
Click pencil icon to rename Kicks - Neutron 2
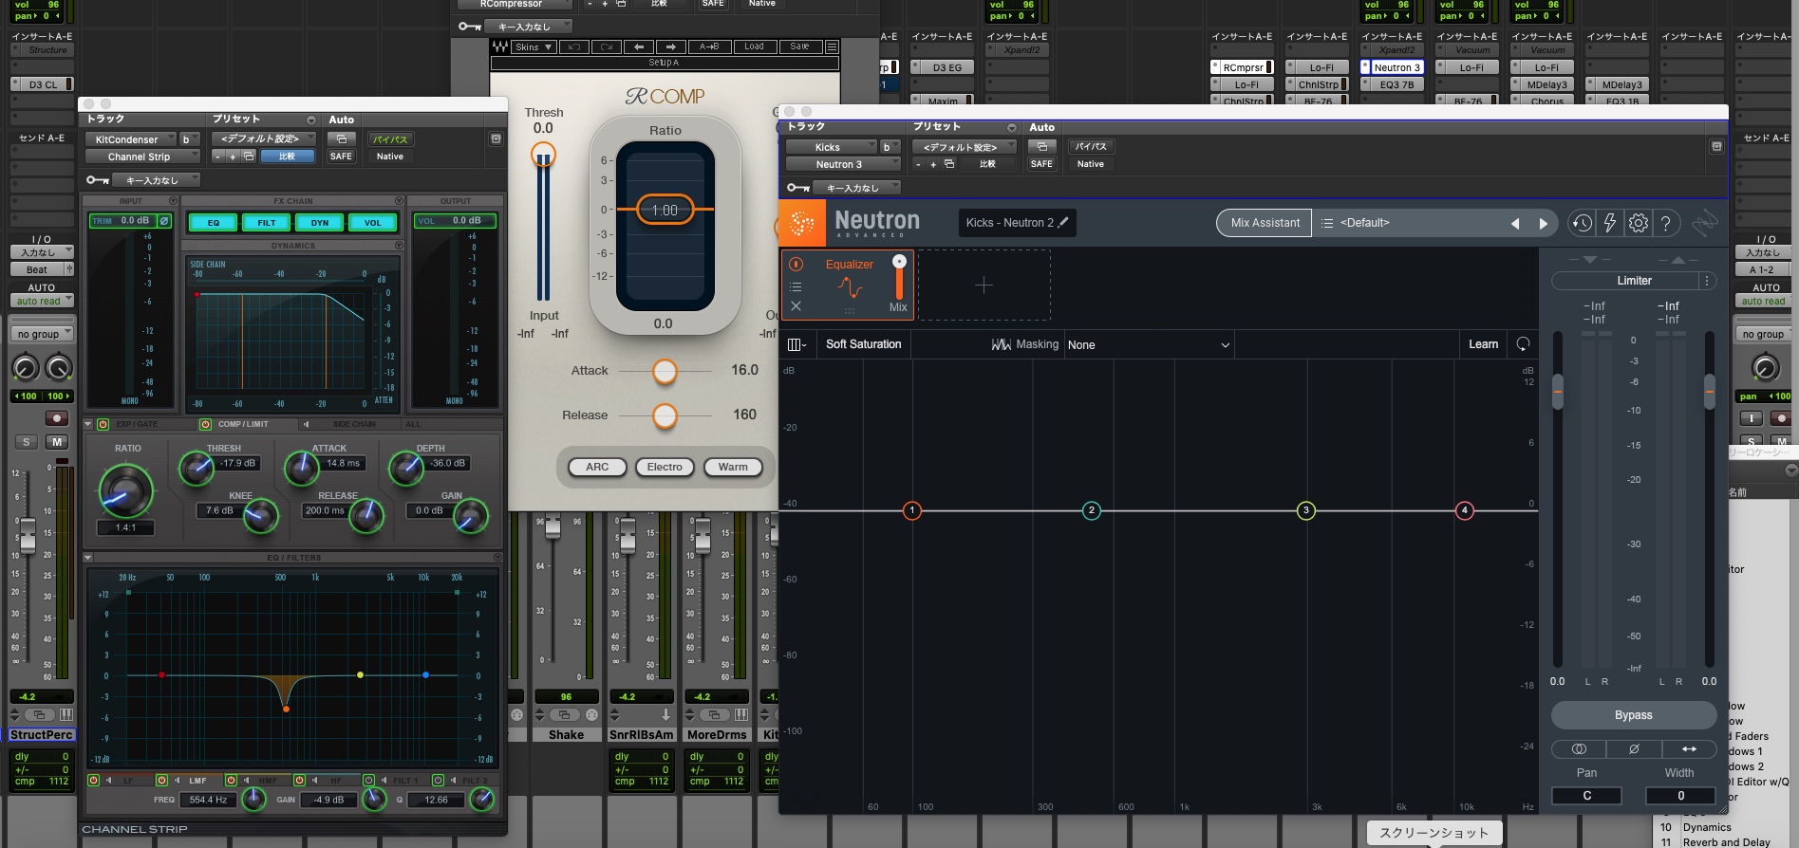coord(1063,222)
